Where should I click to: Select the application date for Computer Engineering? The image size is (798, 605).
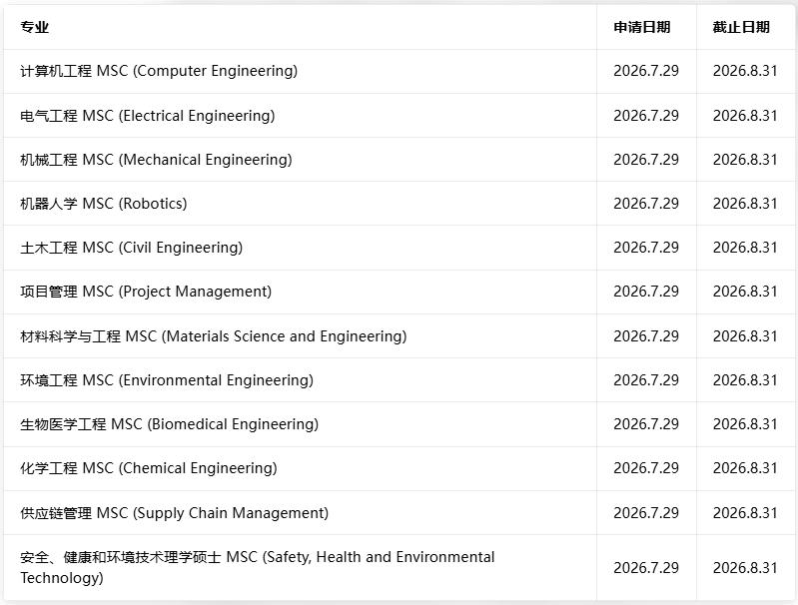[646, 71]
